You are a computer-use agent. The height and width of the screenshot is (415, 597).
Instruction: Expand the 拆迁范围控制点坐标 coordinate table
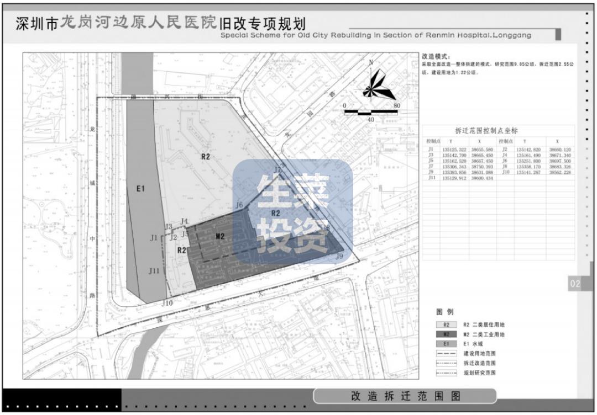(x=486, y=130)
